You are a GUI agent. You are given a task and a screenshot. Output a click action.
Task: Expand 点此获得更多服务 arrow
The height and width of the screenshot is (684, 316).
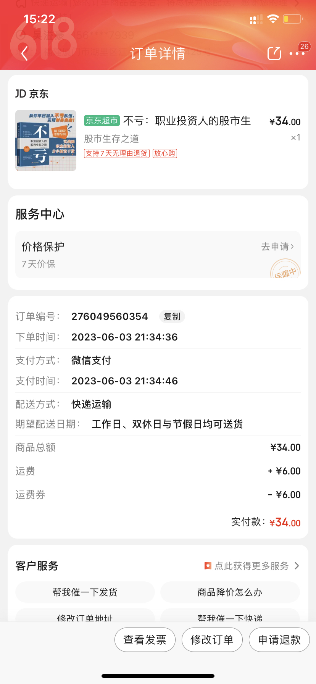point(297,566)
